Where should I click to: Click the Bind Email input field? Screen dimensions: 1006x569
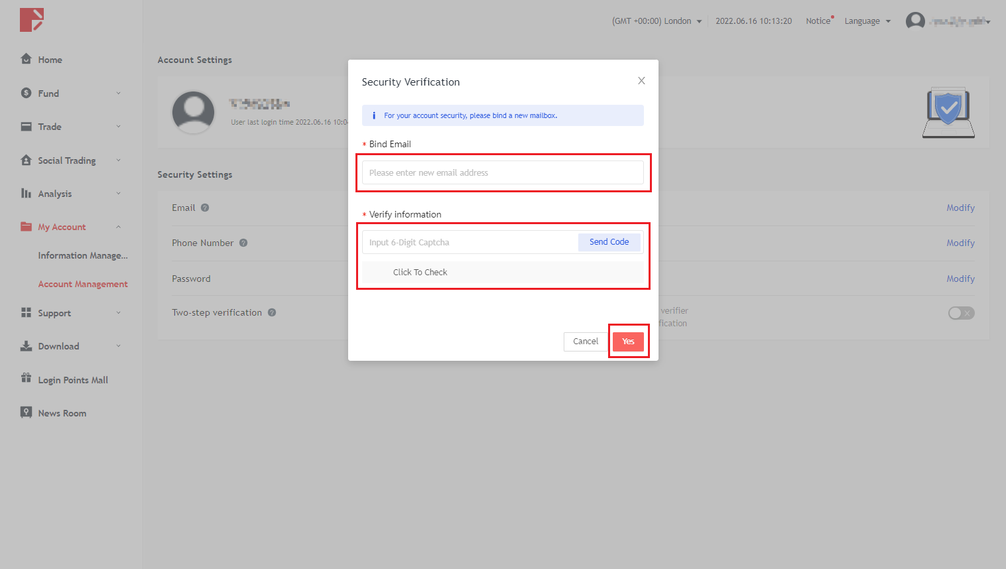502,172
